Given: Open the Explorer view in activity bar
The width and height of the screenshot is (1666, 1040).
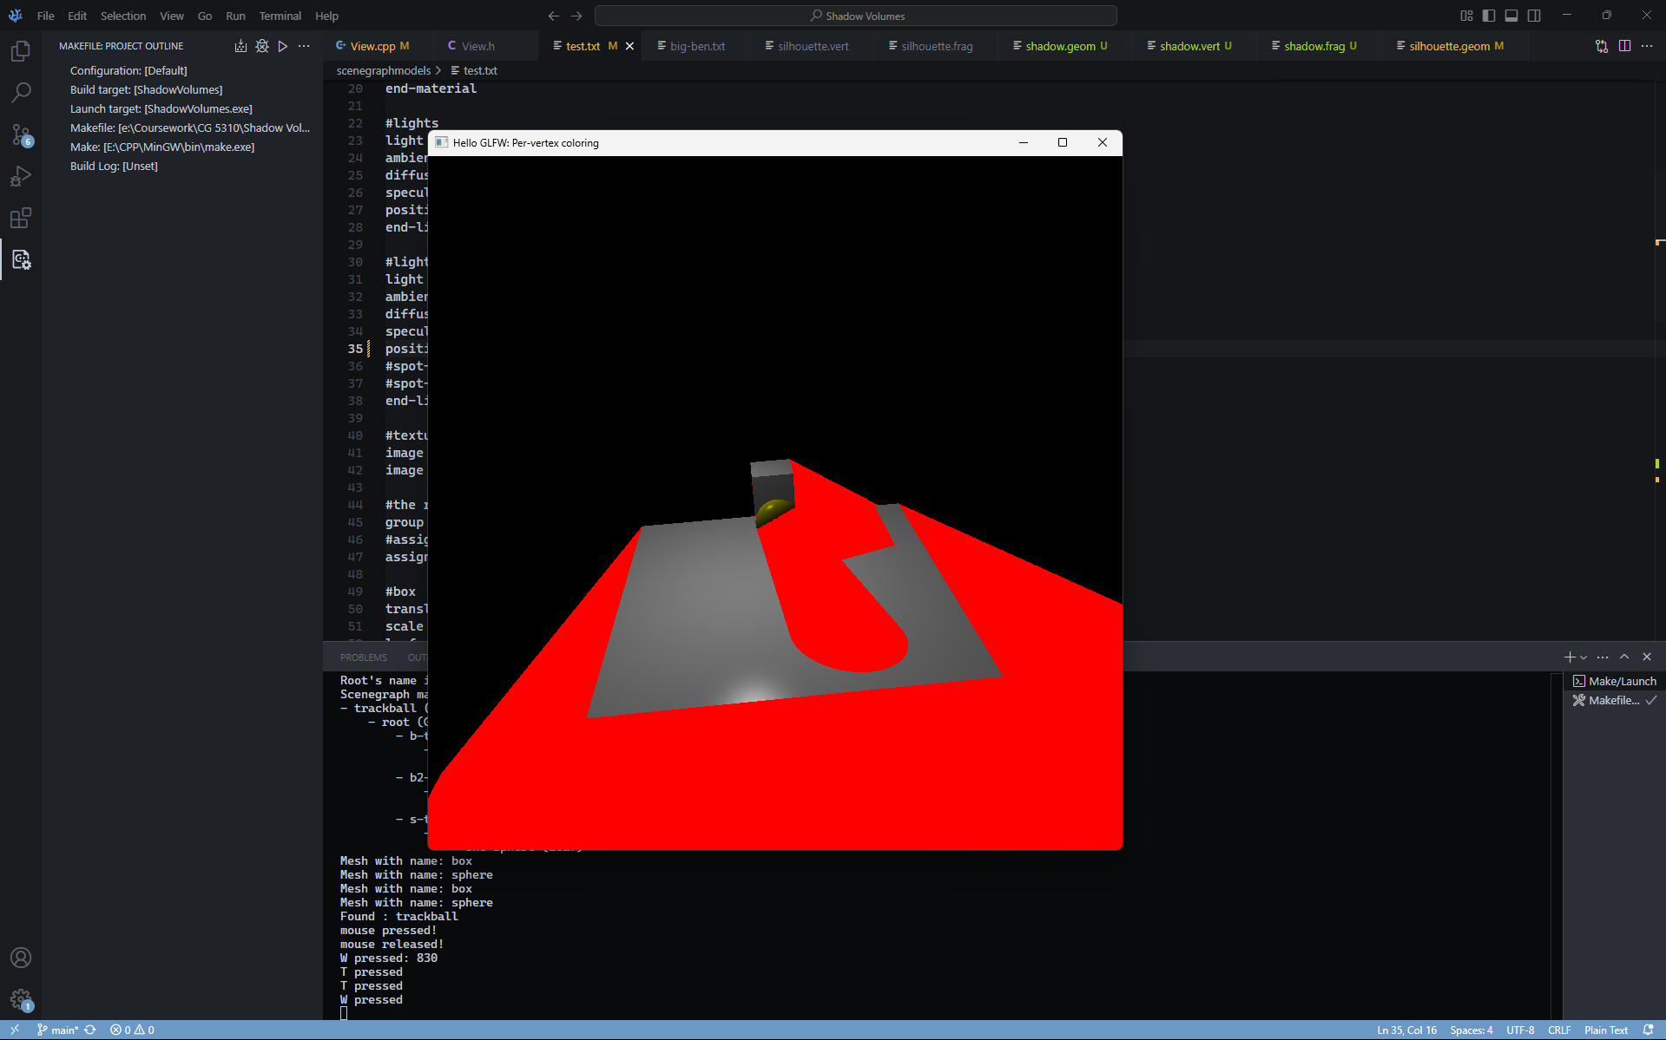Looking at the screenshot, I should point(20,50).
